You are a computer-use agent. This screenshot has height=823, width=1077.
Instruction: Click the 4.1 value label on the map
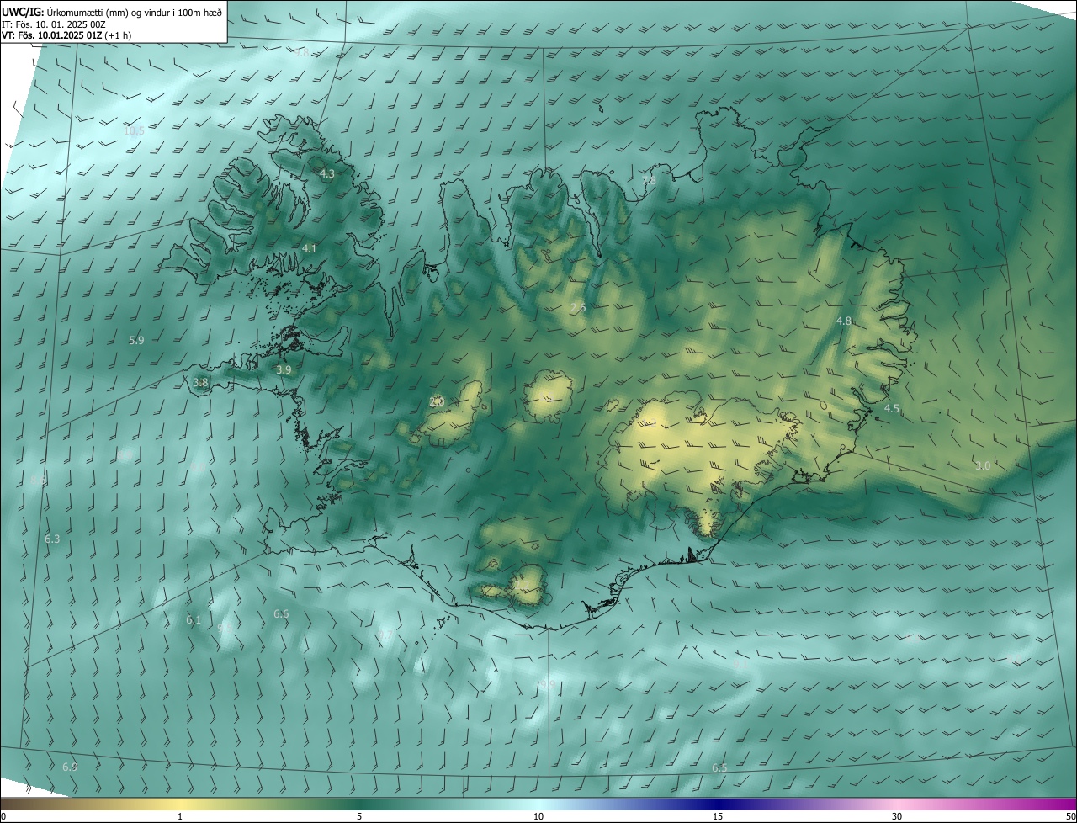coord(310,248)
